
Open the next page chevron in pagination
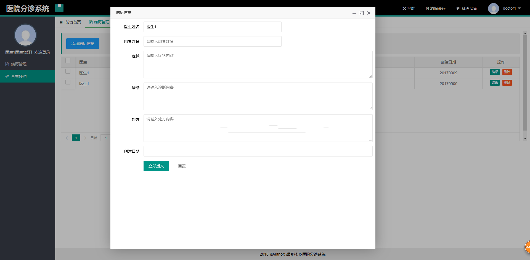(x=86, y=138)
